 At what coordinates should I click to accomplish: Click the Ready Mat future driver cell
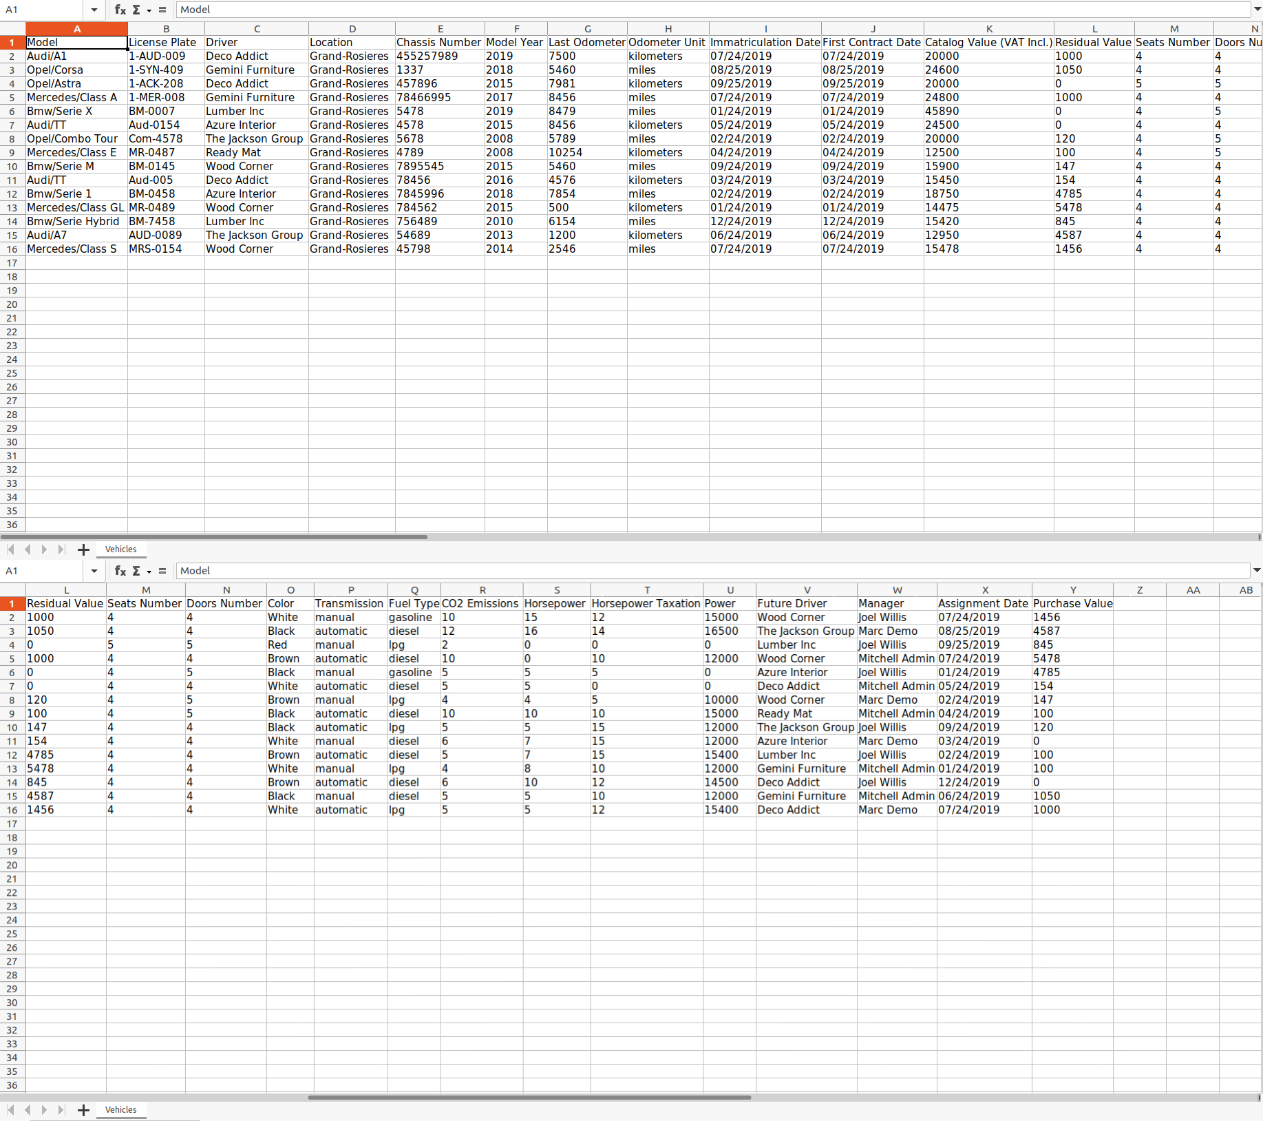pyautogui.click(x=807, y=714)
